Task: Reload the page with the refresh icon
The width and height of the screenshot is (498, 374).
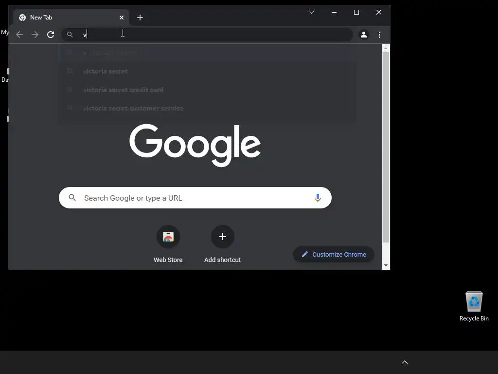Action: pyautogui.click(x=51, y=35)
